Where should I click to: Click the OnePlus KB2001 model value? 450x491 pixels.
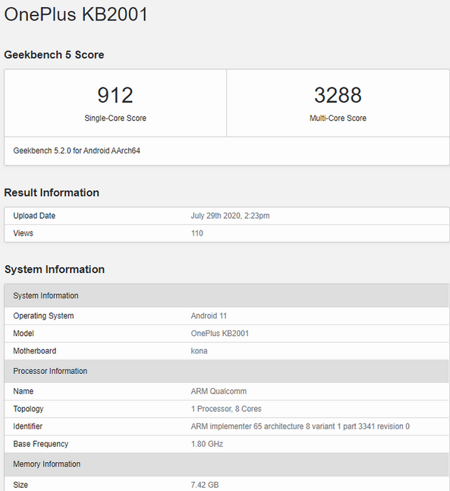pos(220,333)
